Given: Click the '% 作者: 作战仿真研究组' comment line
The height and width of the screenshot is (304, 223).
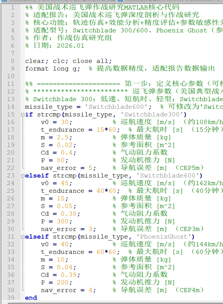Looking at the screenshot, I should (x=69, y=38).
